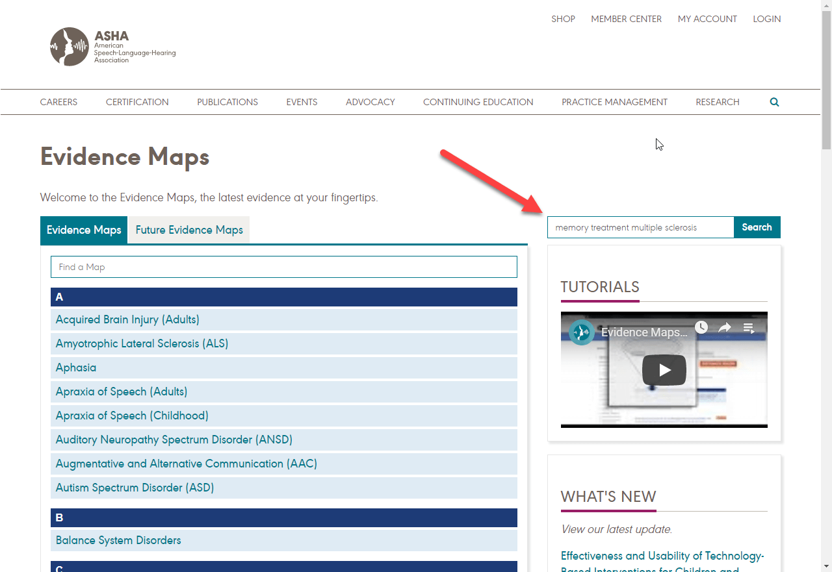Switch to the Future Evidence Maps tab

(x=189, y=230)
